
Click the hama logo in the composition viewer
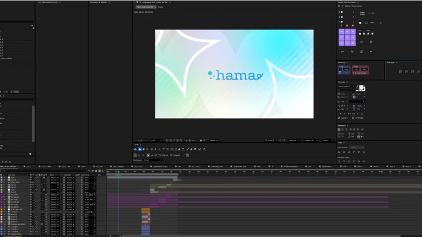pyautogui.click(x=235, y=75)
